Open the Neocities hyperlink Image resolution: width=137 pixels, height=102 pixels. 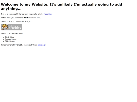point(48,14)
